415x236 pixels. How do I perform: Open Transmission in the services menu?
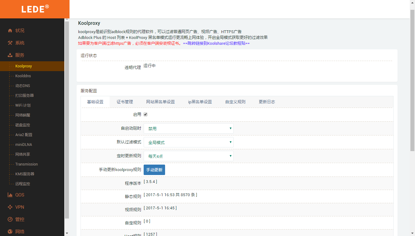coord(26,164)
